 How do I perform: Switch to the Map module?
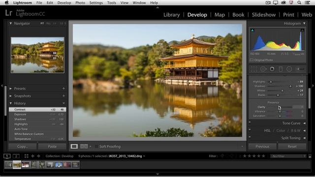220,15
